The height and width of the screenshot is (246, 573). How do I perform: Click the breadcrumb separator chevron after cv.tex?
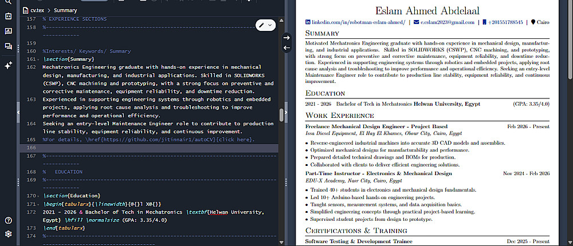[x=49, y=11]
